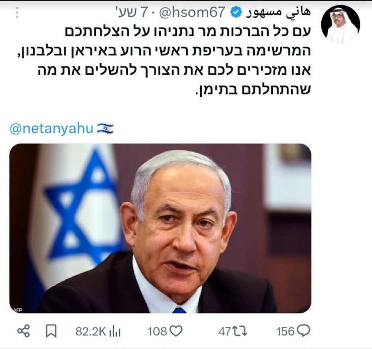Click the Israeli flag emoji
Image resolution: width=372 pixels, height=349 pixels.
pyautogui.click(x=105, y=129)
